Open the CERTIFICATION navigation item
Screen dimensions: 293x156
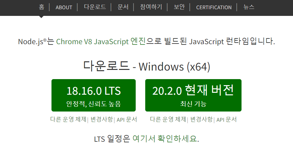[214, 7]
